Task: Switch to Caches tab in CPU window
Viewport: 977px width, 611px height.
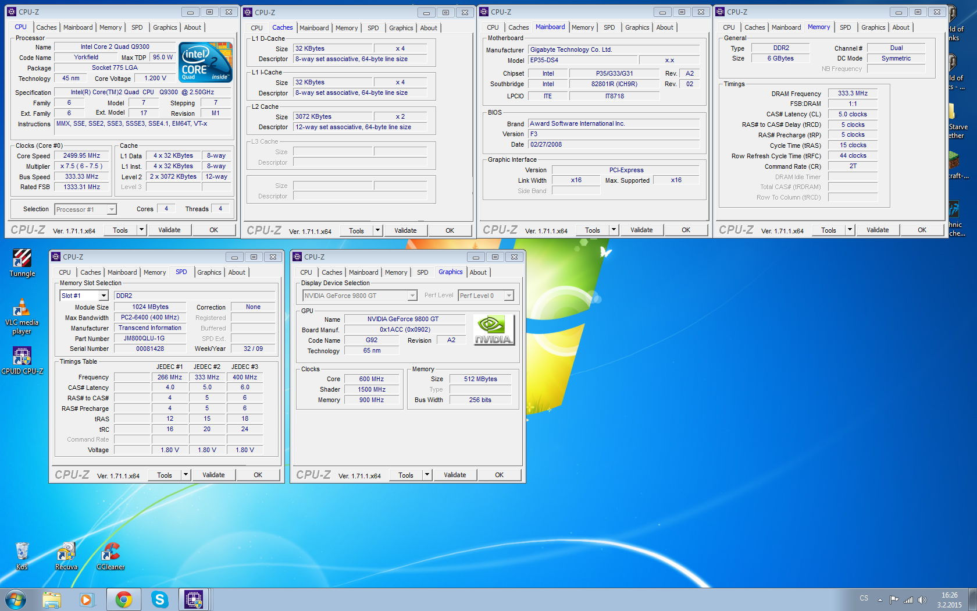Action: click(47, 27)
